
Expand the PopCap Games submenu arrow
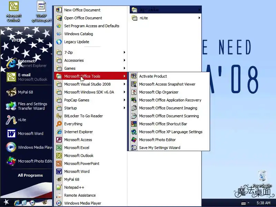pyautogui.click(x=124, y=100)
